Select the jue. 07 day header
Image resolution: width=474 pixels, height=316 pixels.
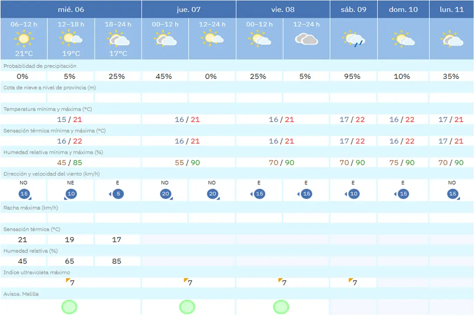[x=189, y=9]
